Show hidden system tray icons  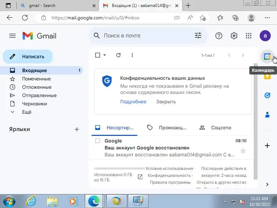(225, 201)
